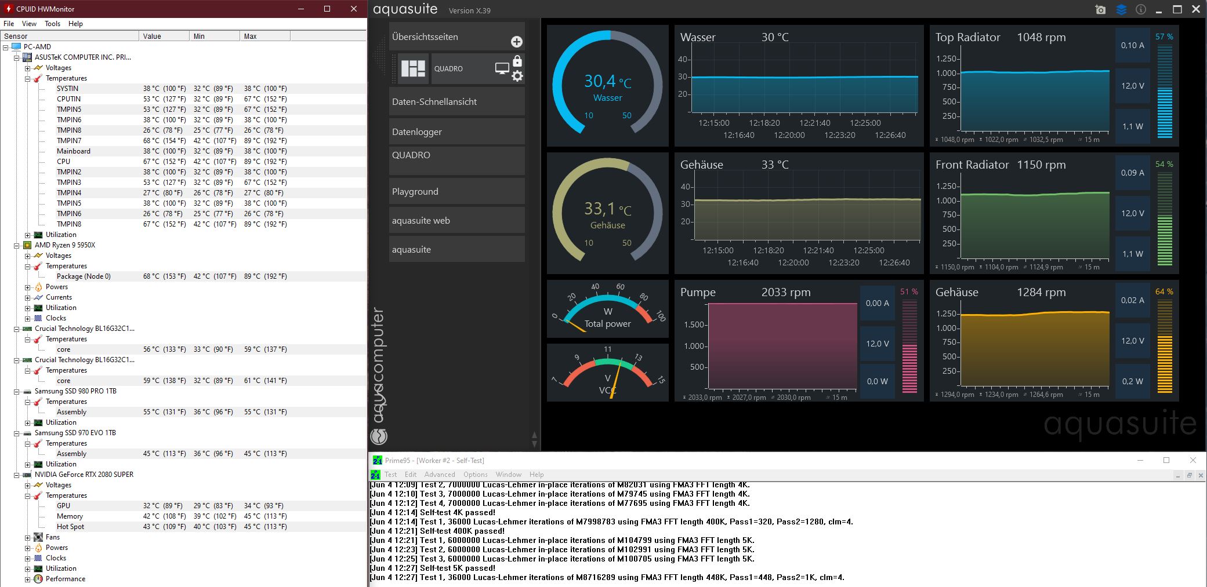Select the Hot Spot temperature row under NVIDIA
Image resolution: width=1207 pixels, height=587 pixels.
pyautogui.click(x=183, y=527)
